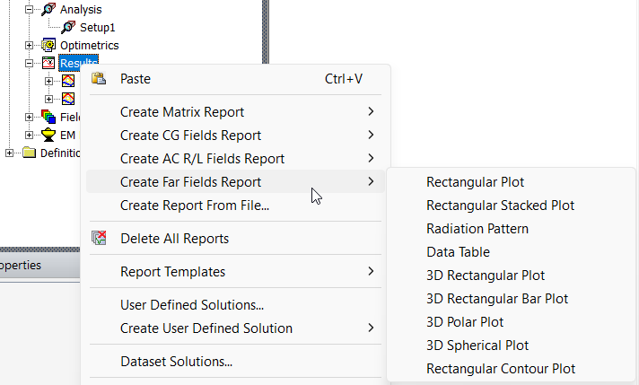Click the second report plot icon under Results
This screenshot has width=639, height=385.
pos(68,99)
